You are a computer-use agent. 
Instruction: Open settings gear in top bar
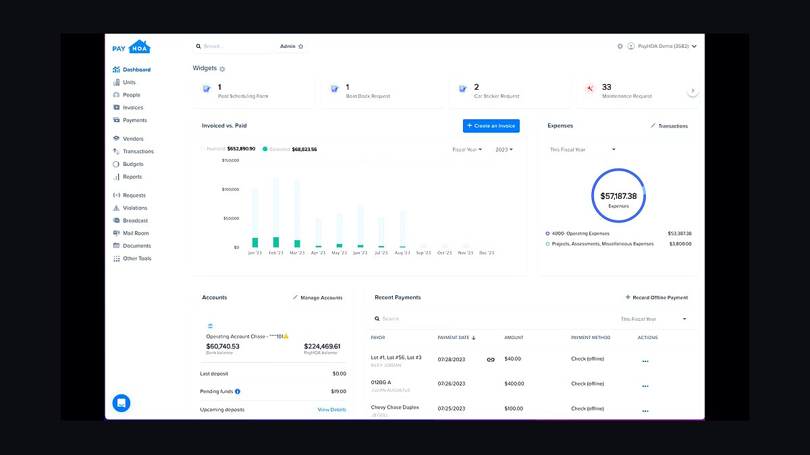click(620, 47)
